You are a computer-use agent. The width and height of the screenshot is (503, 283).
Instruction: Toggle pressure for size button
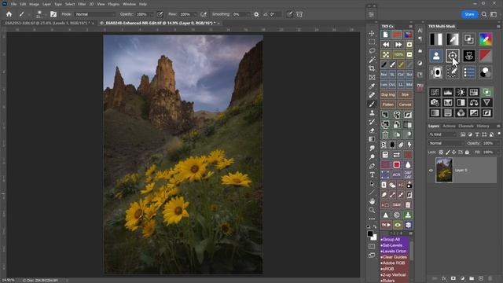tap(289, 14)
